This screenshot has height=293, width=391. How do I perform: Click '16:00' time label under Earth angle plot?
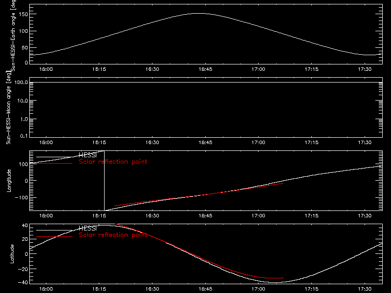click(x=46, y=69)
